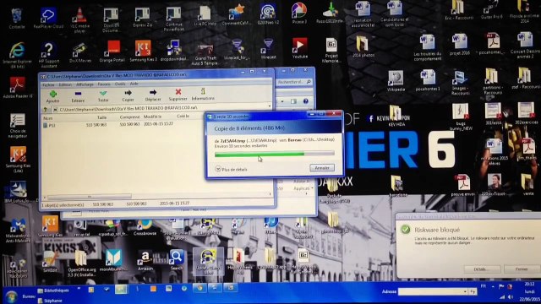Click the Extraire icon in 7-Zip
The image size is (541, 304).
[78, 96]
